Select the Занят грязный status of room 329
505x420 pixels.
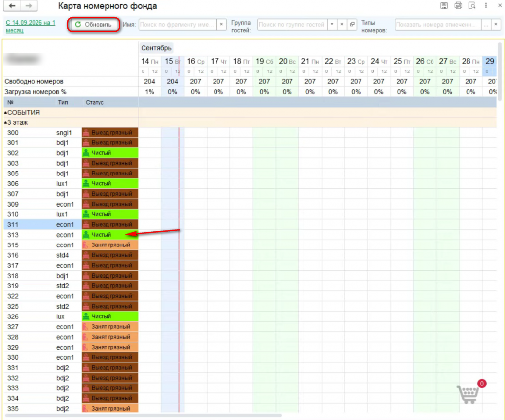(x=110, y=347)
